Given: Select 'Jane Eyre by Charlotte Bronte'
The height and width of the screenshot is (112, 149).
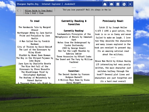Looking at the screenshot, I should [35, 64].
